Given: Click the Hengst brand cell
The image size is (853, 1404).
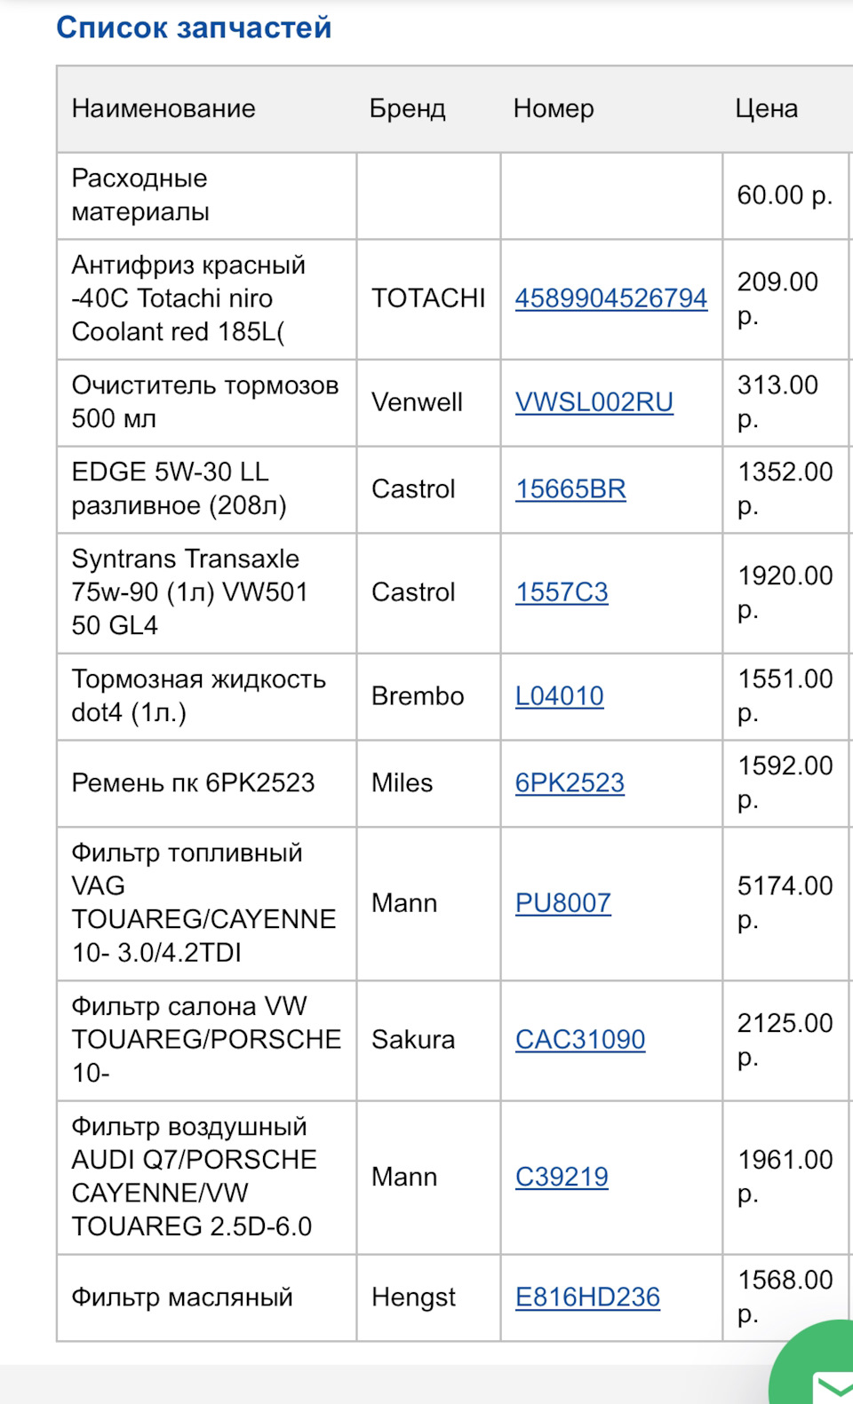Looking at the screenshot, I should 413,1297.
